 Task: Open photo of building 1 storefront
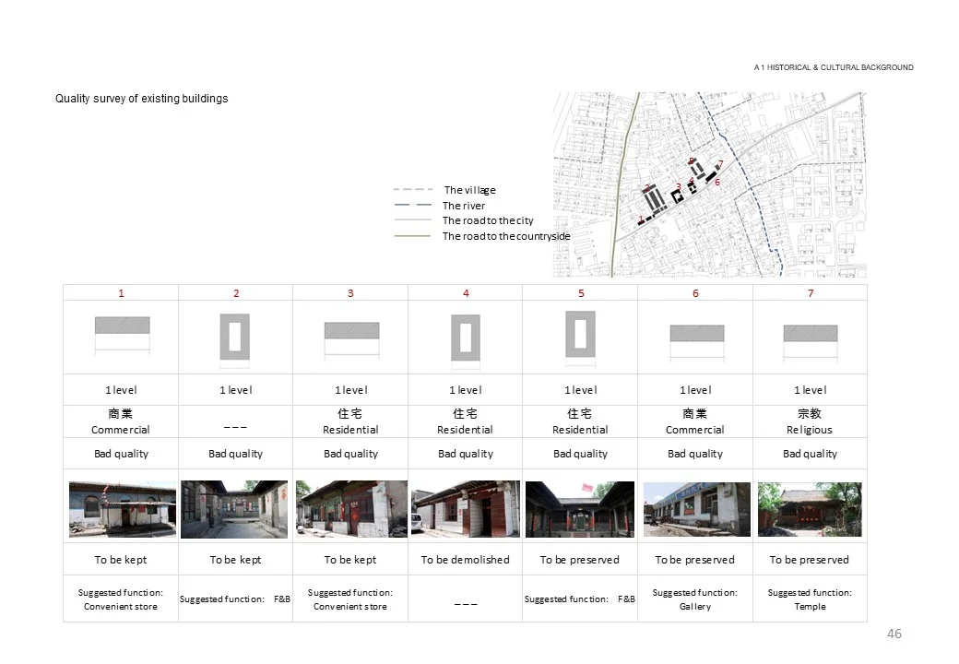click(x=123, y=509)
